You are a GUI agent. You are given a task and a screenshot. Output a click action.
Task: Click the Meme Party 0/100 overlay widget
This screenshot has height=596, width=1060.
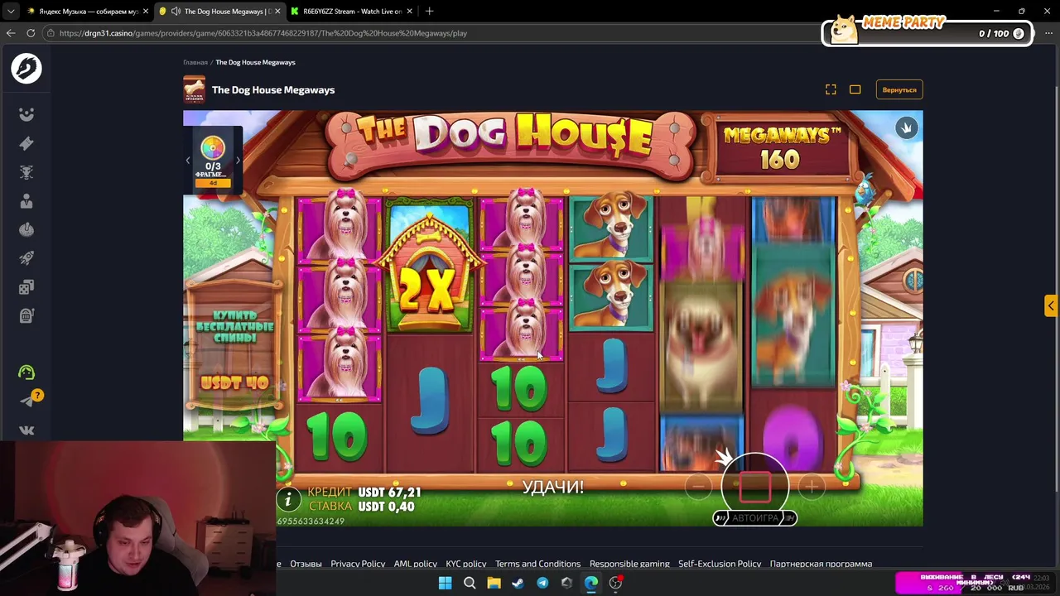tap(927, 31)
